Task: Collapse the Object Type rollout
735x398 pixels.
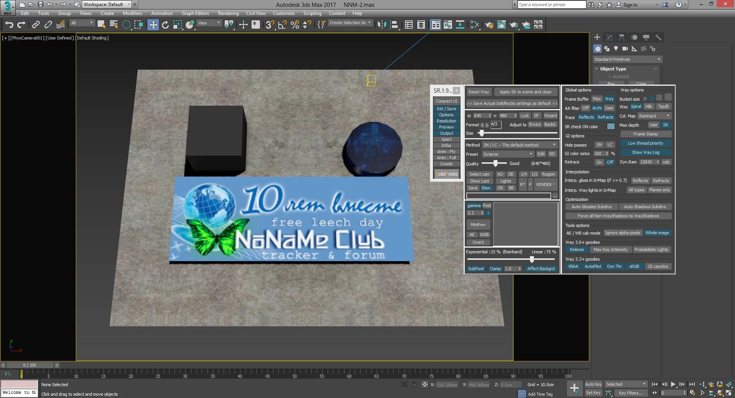Action: coord(596,69)
